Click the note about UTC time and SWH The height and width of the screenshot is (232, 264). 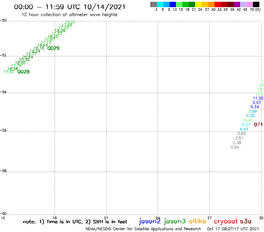point(75,222)
